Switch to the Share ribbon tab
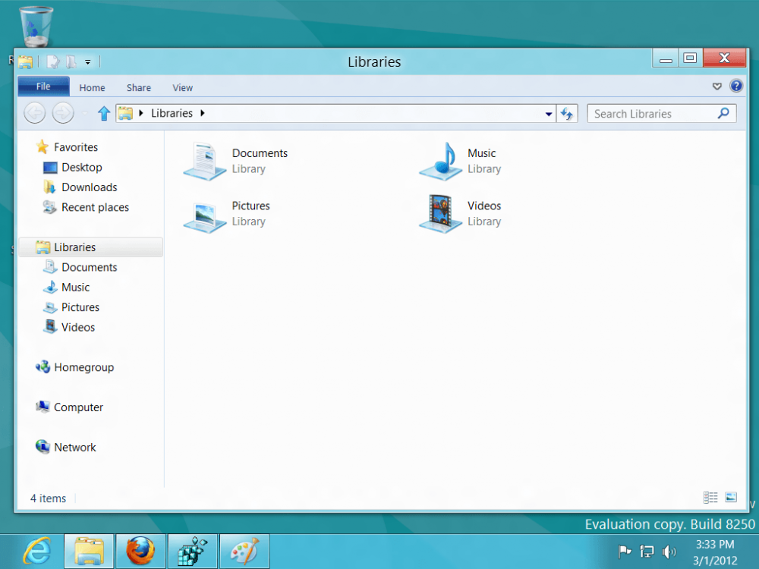This screenshot has height=569, width=759. click(139, 87)
